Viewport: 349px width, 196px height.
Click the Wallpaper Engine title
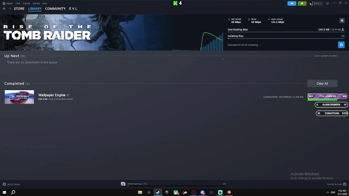pos(52,95)
